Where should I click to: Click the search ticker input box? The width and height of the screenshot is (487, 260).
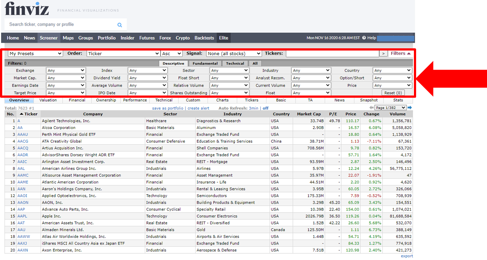pyautogui.click(x=61, y=25)
